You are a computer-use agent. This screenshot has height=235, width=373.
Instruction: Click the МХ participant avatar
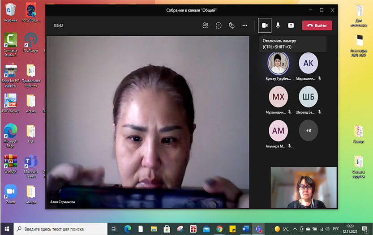point(278,97)
